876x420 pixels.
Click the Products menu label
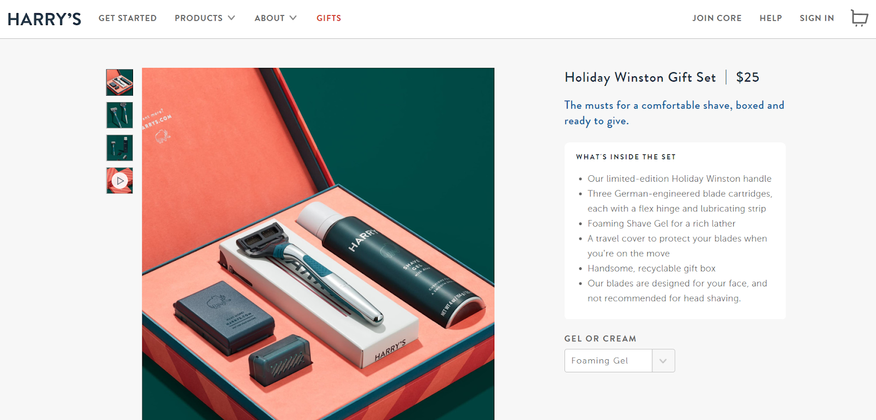[199, 18]
